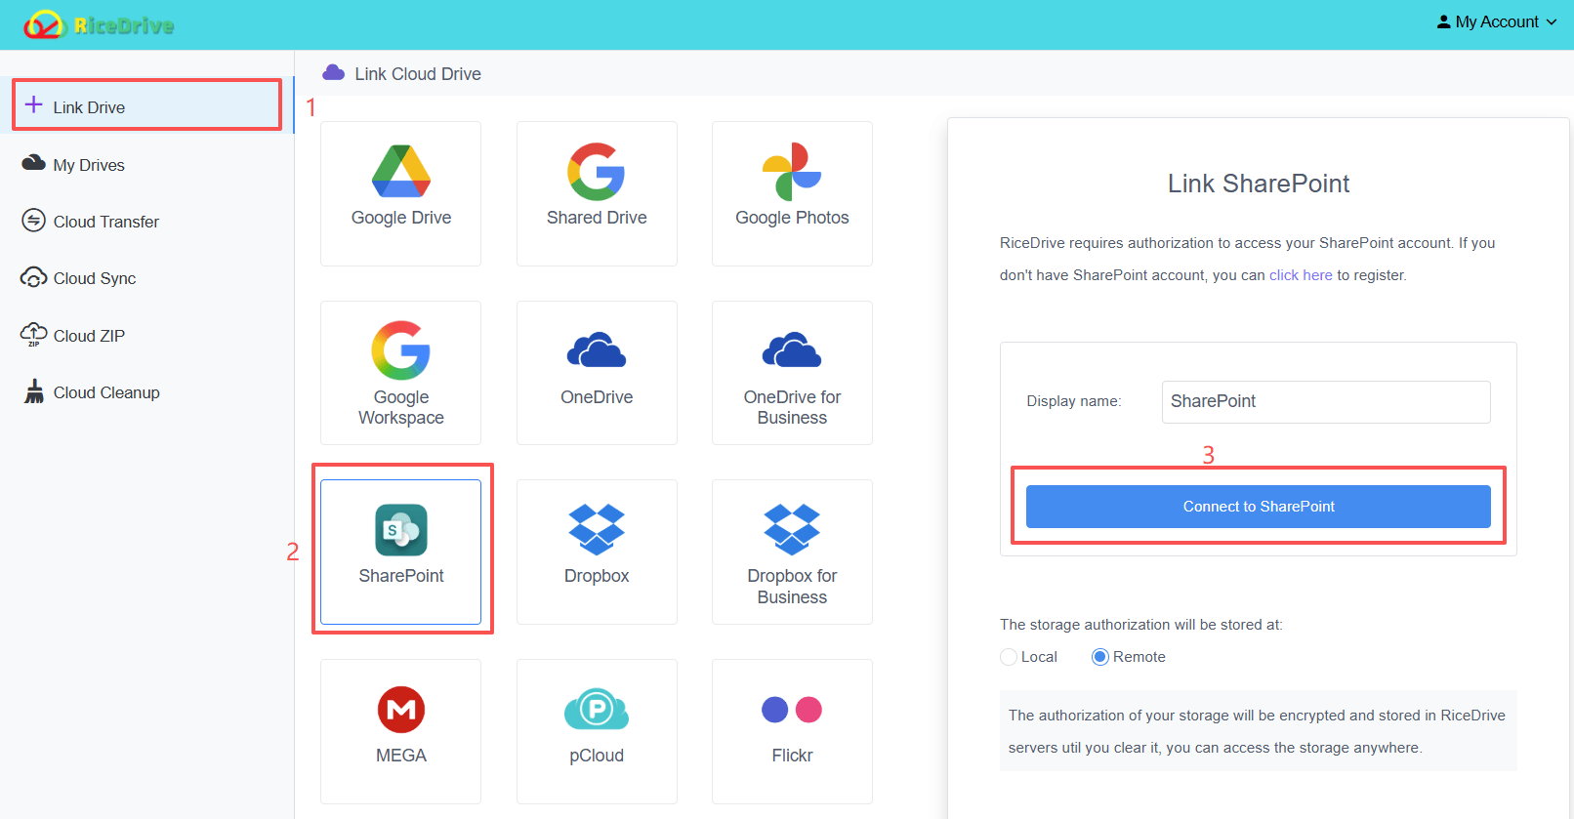Click the Dropbox label text
Viewport: 1574px width, 819px height.
pyautogui.click(x=597, y=576)
